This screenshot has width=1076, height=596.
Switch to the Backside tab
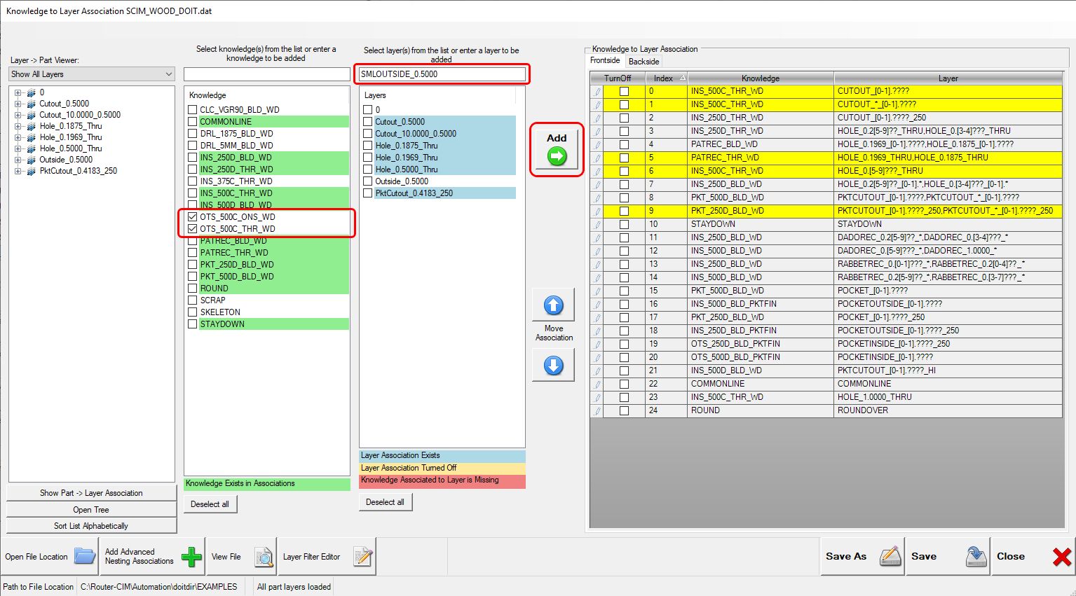click(x=643, y=62)
